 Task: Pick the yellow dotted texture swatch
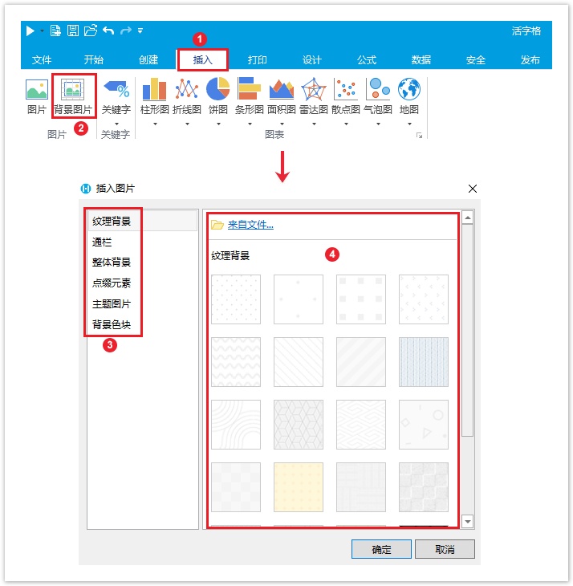(x=299, y=486)
